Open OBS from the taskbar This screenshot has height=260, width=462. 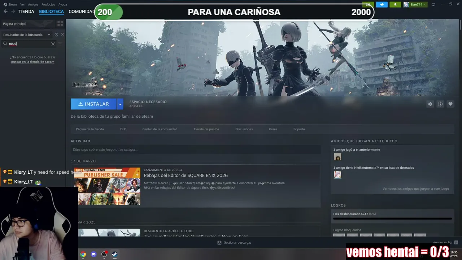104,254
